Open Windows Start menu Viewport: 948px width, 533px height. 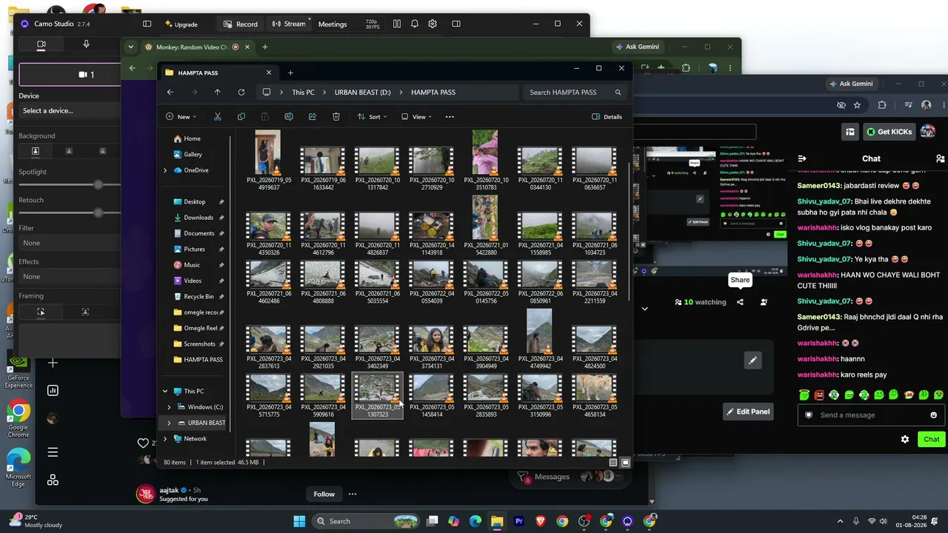[x=299, y=521]
